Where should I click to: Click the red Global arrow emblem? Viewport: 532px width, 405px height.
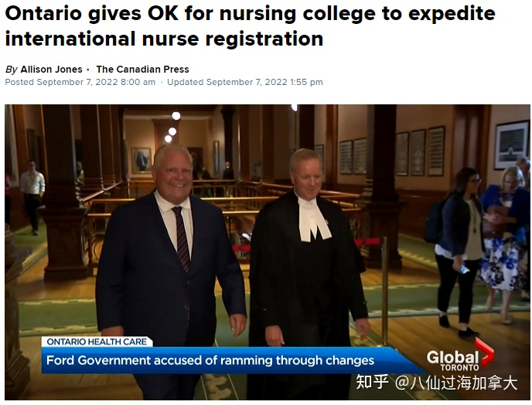coord(485,352)
